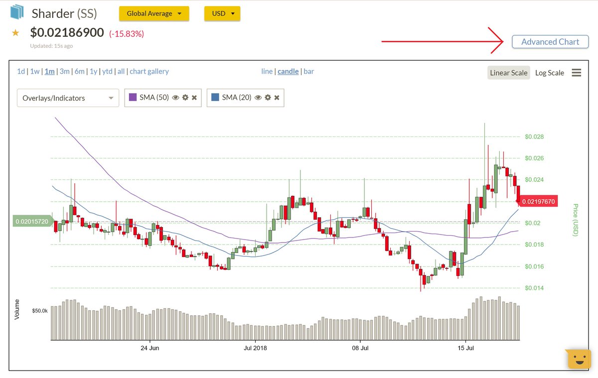Switch chart type to candle
The width and height of the screenshot is (598, 378).
[288, 71]
